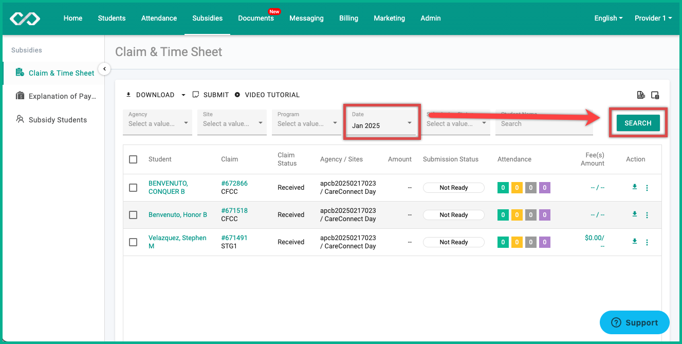The height and width of the screenshot is (344, 682).
Task: Open more actions menu for Benvenuto, Honor B
Action: [x=647, y=215]
